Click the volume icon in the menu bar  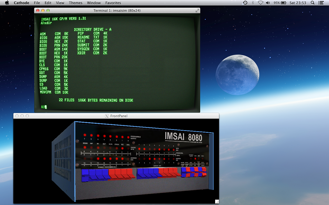coord(268,3)
